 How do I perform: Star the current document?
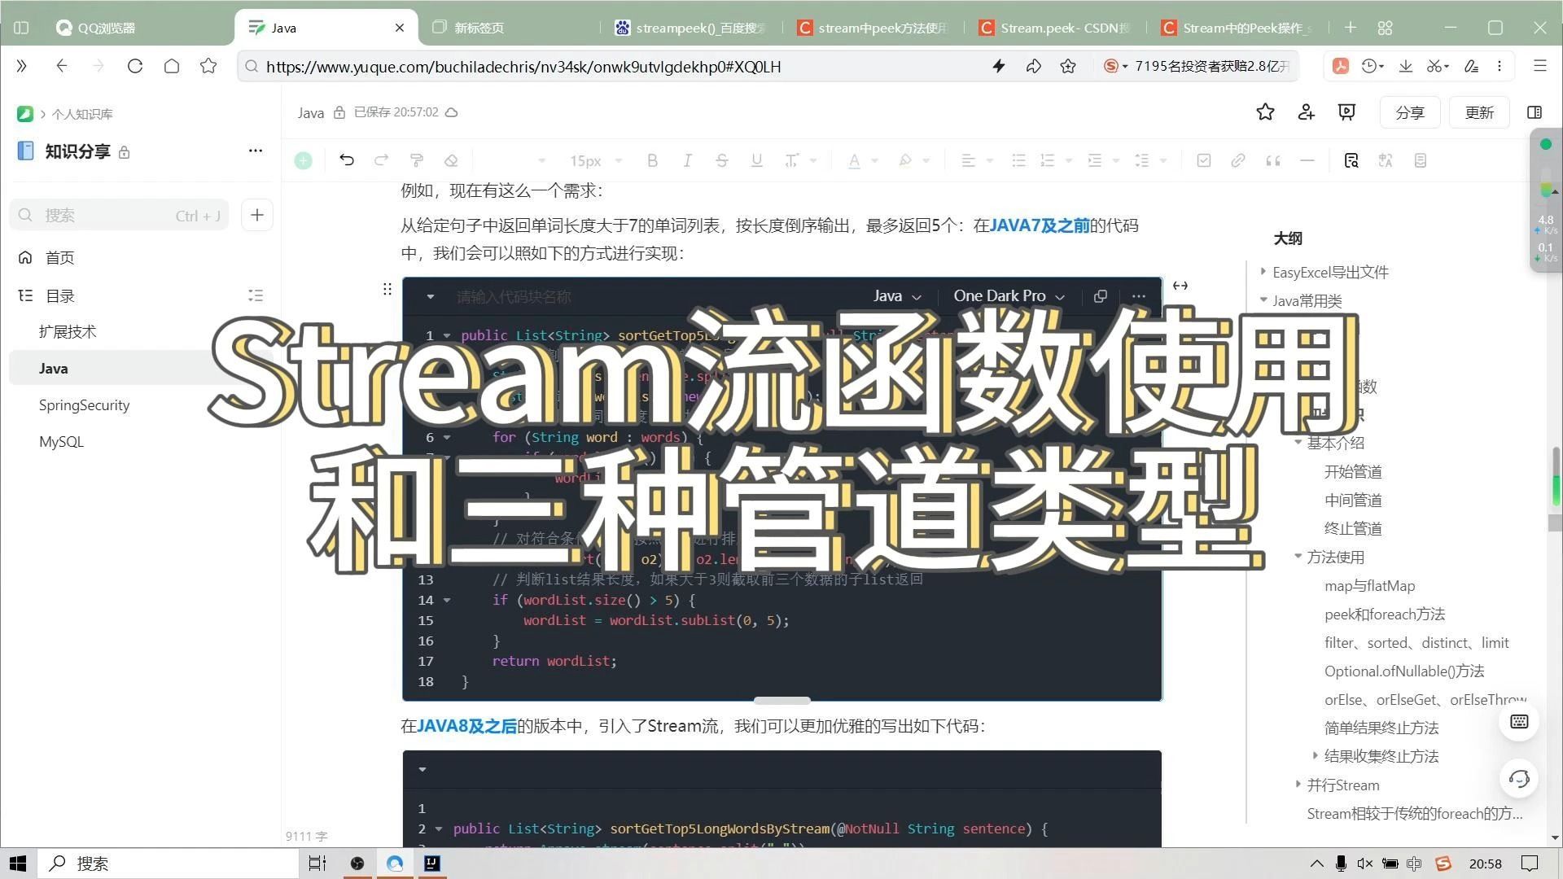point(1265,112)
